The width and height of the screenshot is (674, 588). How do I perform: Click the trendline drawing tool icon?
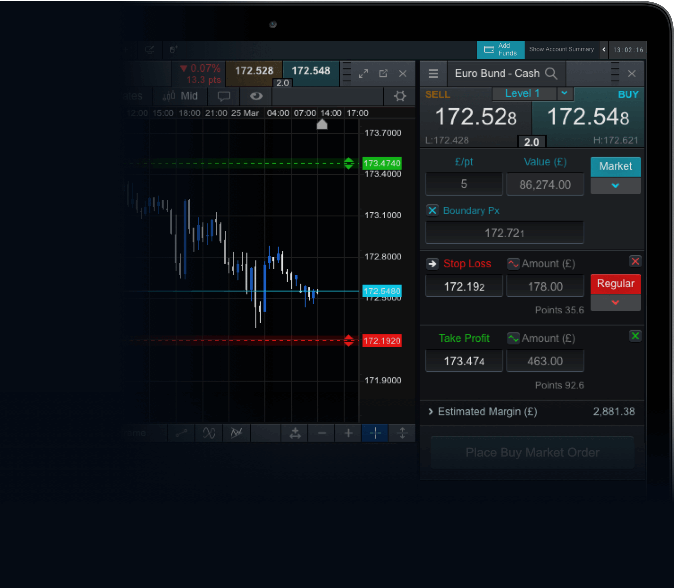pos(181,433)
